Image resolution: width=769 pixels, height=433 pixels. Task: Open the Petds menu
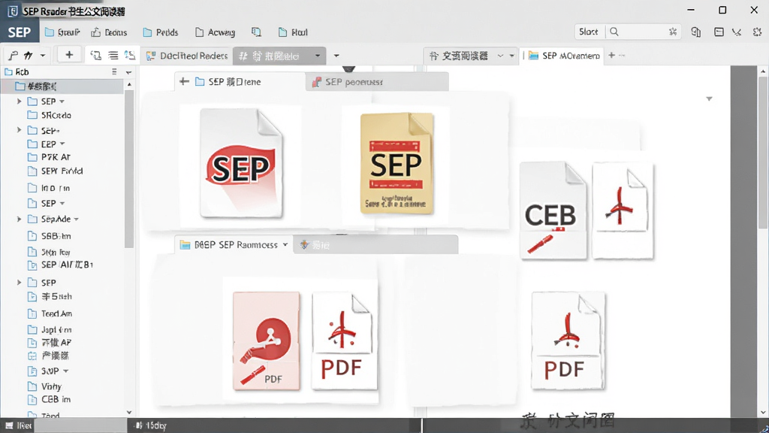point(161,32)
